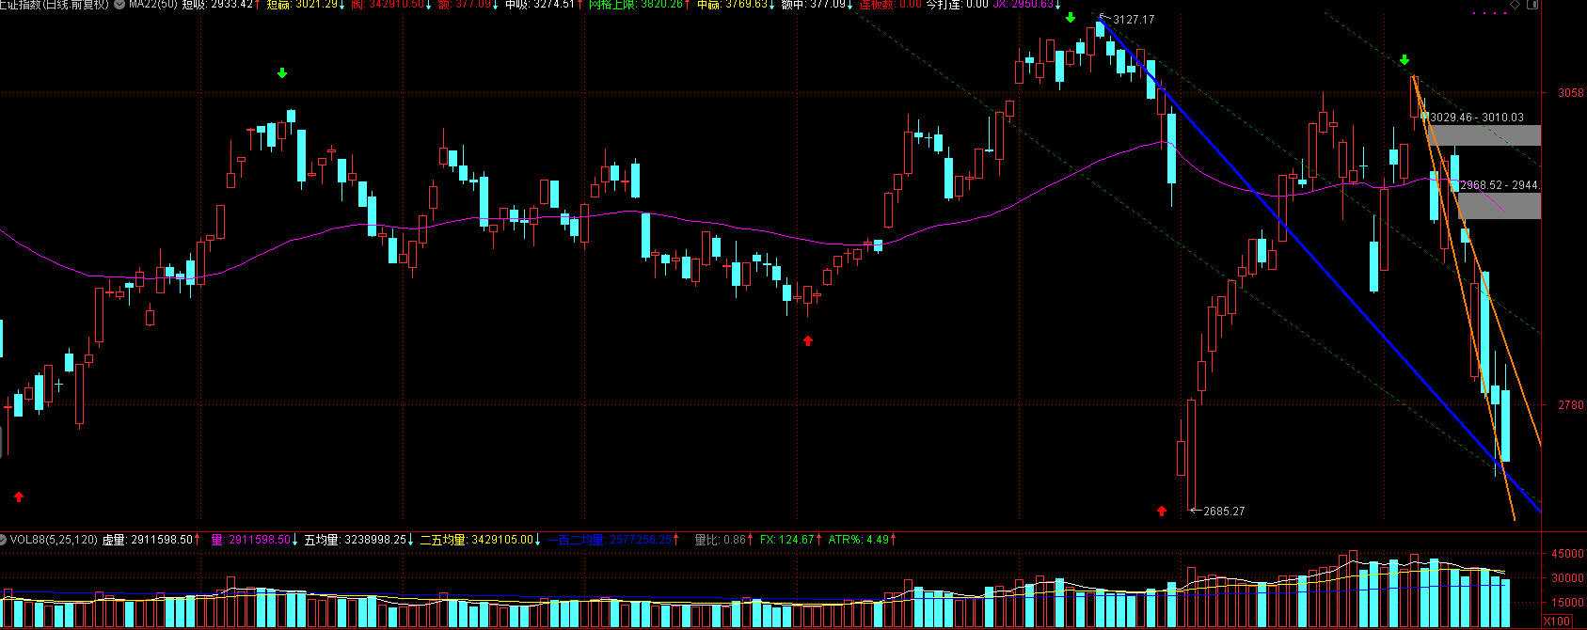
Task: Click the gray gap zone labeled 2968.52 - 2944
Action: [1500, 206]
